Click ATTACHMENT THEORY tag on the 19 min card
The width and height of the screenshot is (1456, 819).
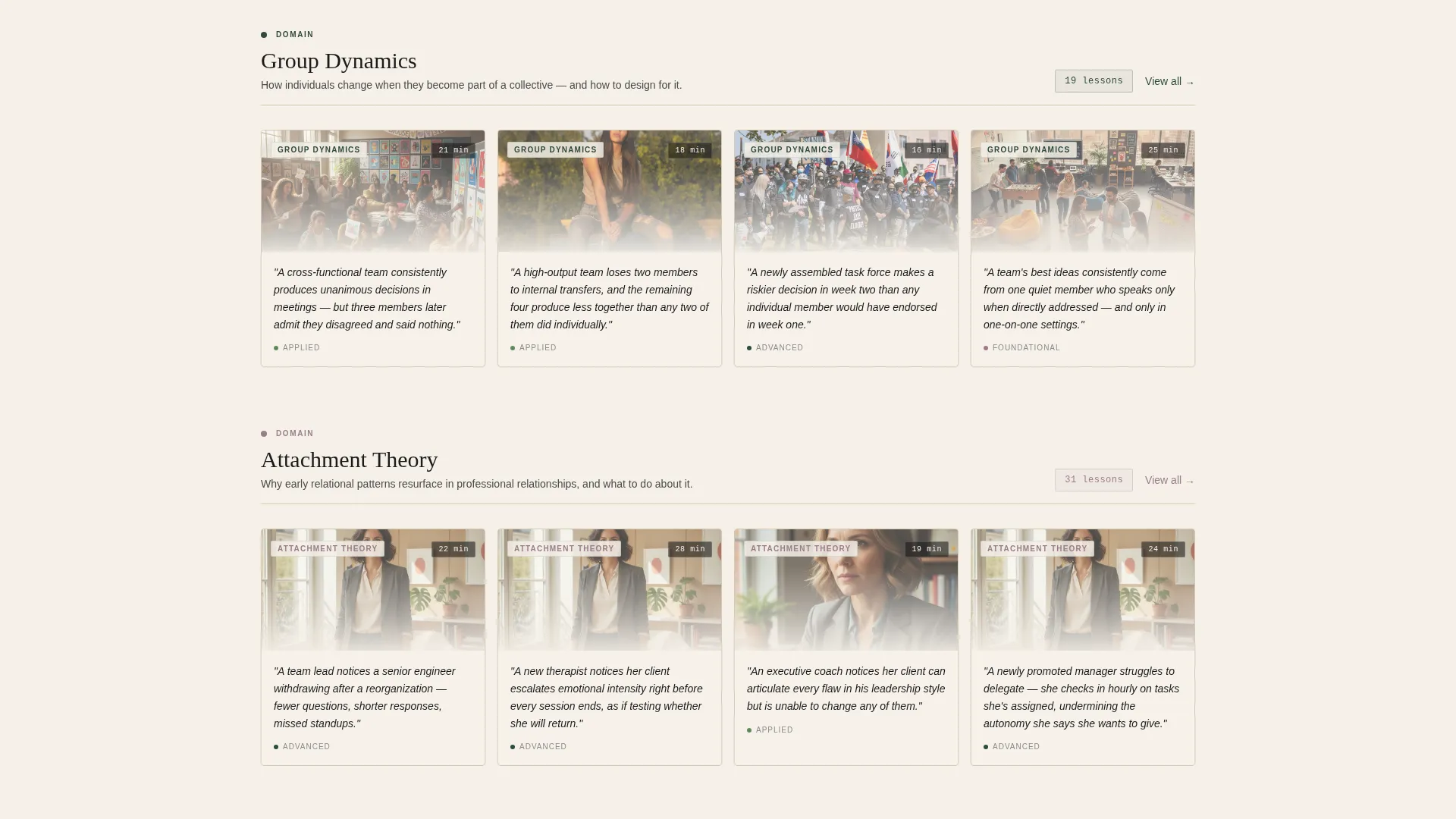pyautogui.click(x=801, y=549)
